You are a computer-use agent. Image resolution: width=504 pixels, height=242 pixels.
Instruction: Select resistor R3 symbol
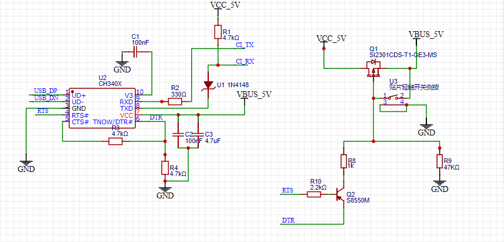coord(115,141)
